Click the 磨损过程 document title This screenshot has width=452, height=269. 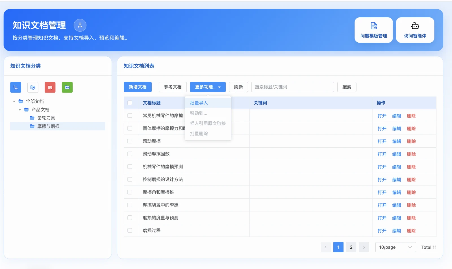(152, 230)
